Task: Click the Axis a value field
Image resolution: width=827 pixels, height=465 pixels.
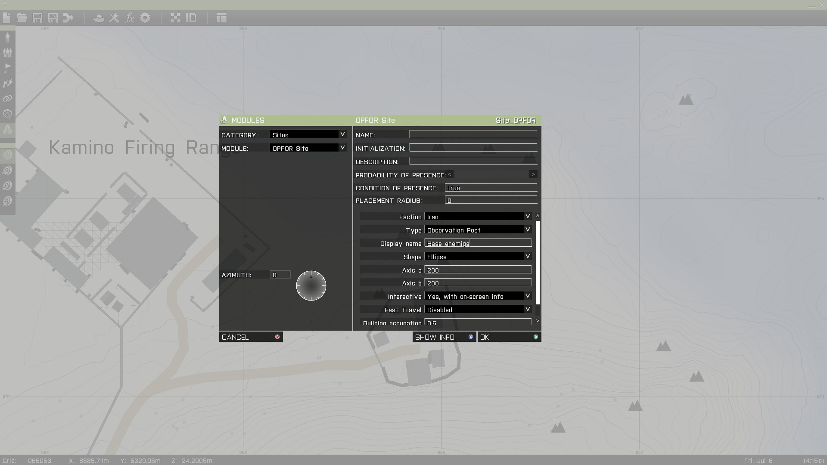Action: 478,270
